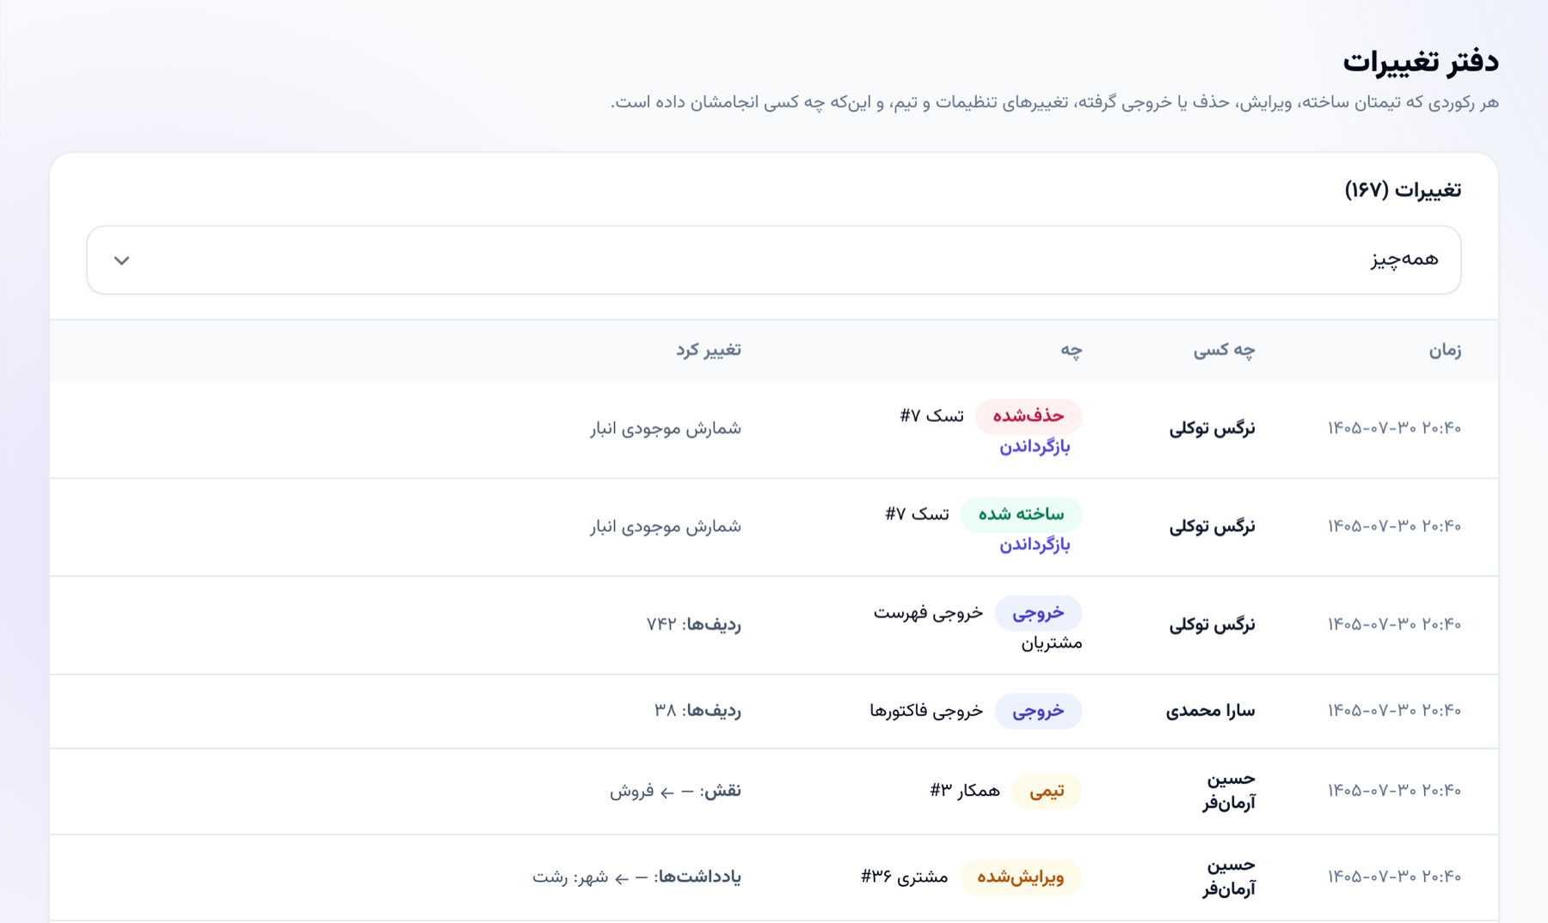1548x923 pixels.
Task: Click timestamp in سارا محمدی row
Action: pos(1394,711)
